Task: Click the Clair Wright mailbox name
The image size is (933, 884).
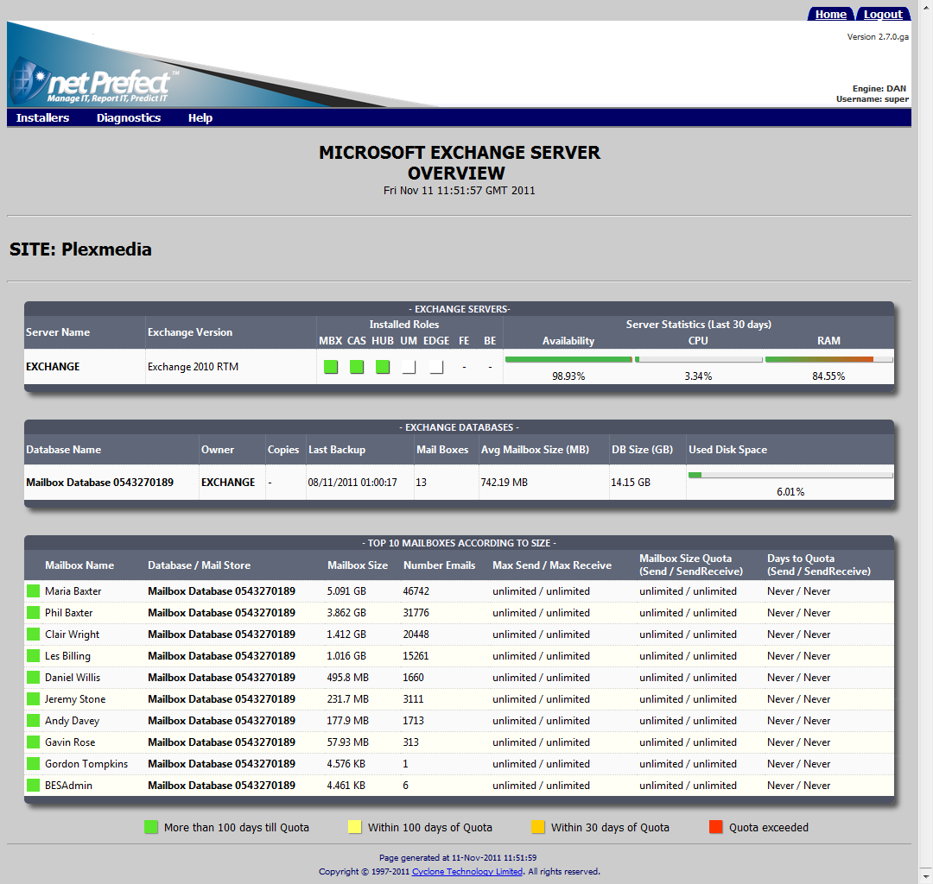Action: pyautogui.click(x=72, y=635)
